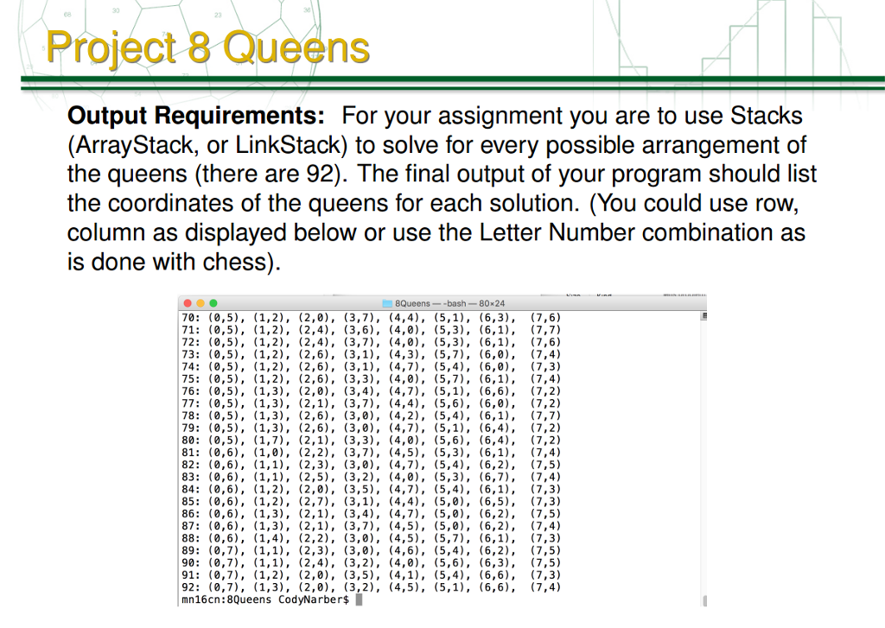Click solution line 80 in the output
885x628 pixels.
point(372,440)
